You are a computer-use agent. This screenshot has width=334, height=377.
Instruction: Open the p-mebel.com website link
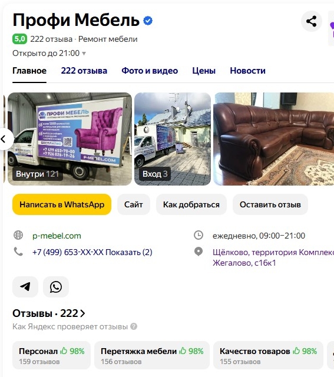click(57, 236)
